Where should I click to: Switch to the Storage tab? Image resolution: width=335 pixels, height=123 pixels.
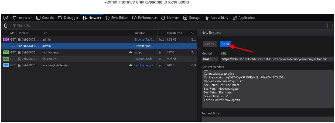pos(192,18)
